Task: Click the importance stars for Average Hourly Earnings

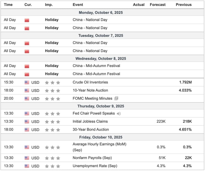Action: (x=52, y=147)
